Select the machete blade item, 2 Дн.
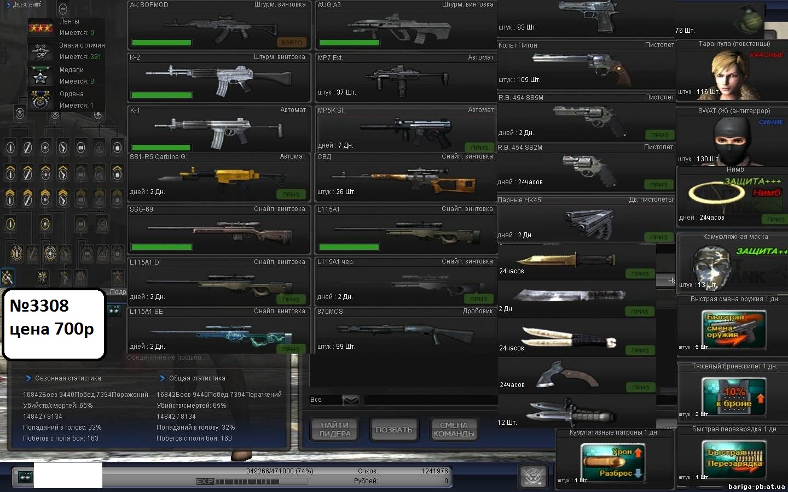788x492 pixels. coord(577,299)
